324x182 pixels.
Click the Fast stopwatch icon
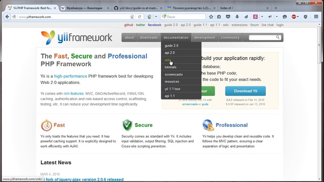tap(47, 125)
